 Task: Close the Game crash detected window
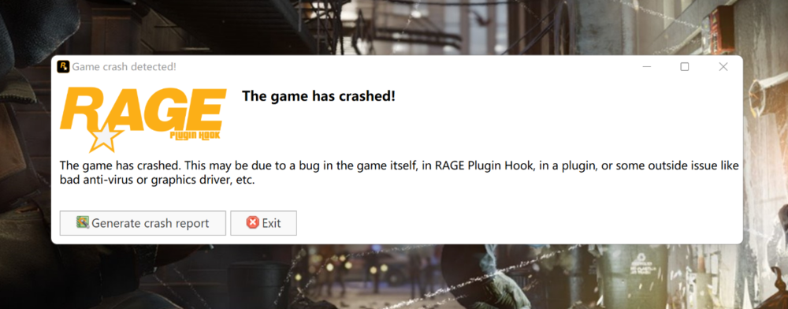723,67
